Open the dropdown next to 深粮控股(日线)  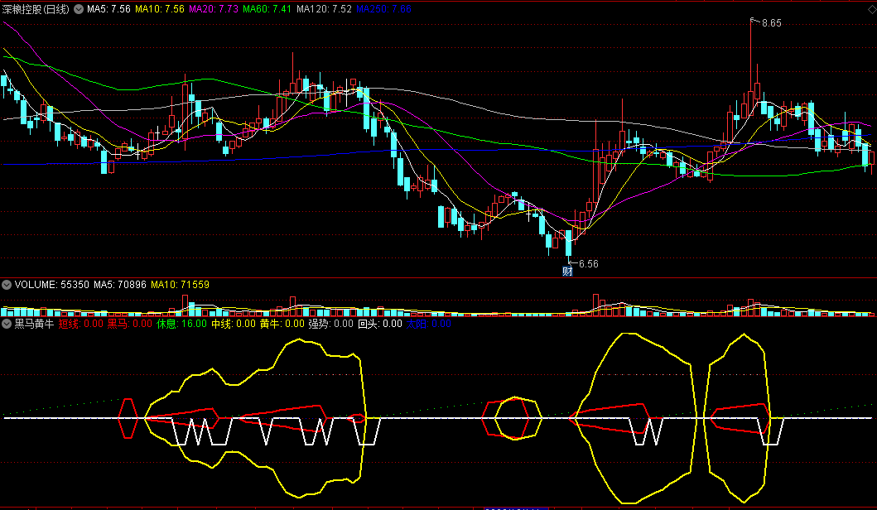(79, 9)
